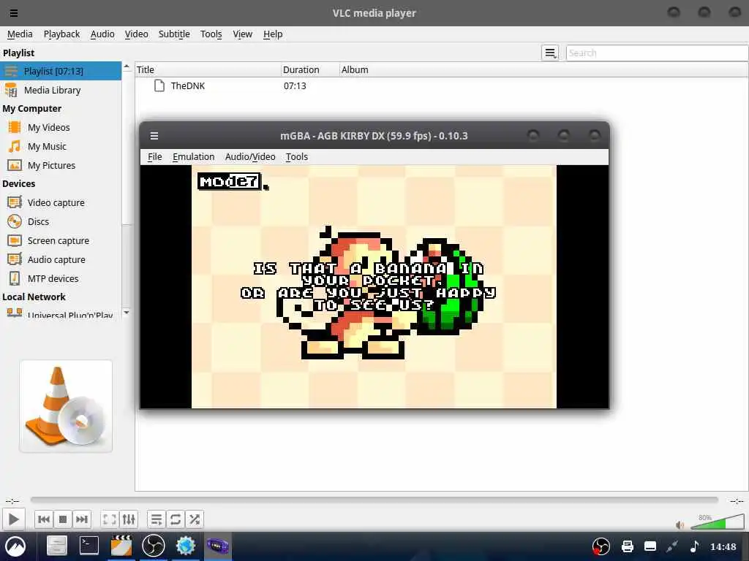
Task: Focus the playlist Search field
Action: point(658,53)
